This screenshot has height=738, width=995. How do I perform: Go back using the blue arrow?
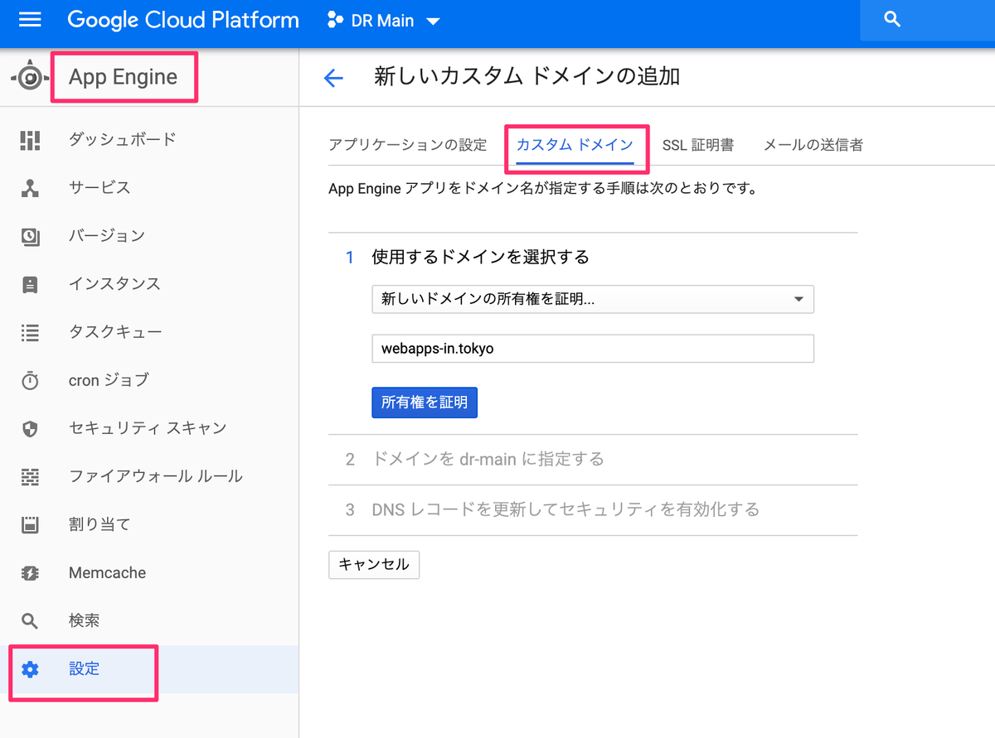click(x=333, y=78)
